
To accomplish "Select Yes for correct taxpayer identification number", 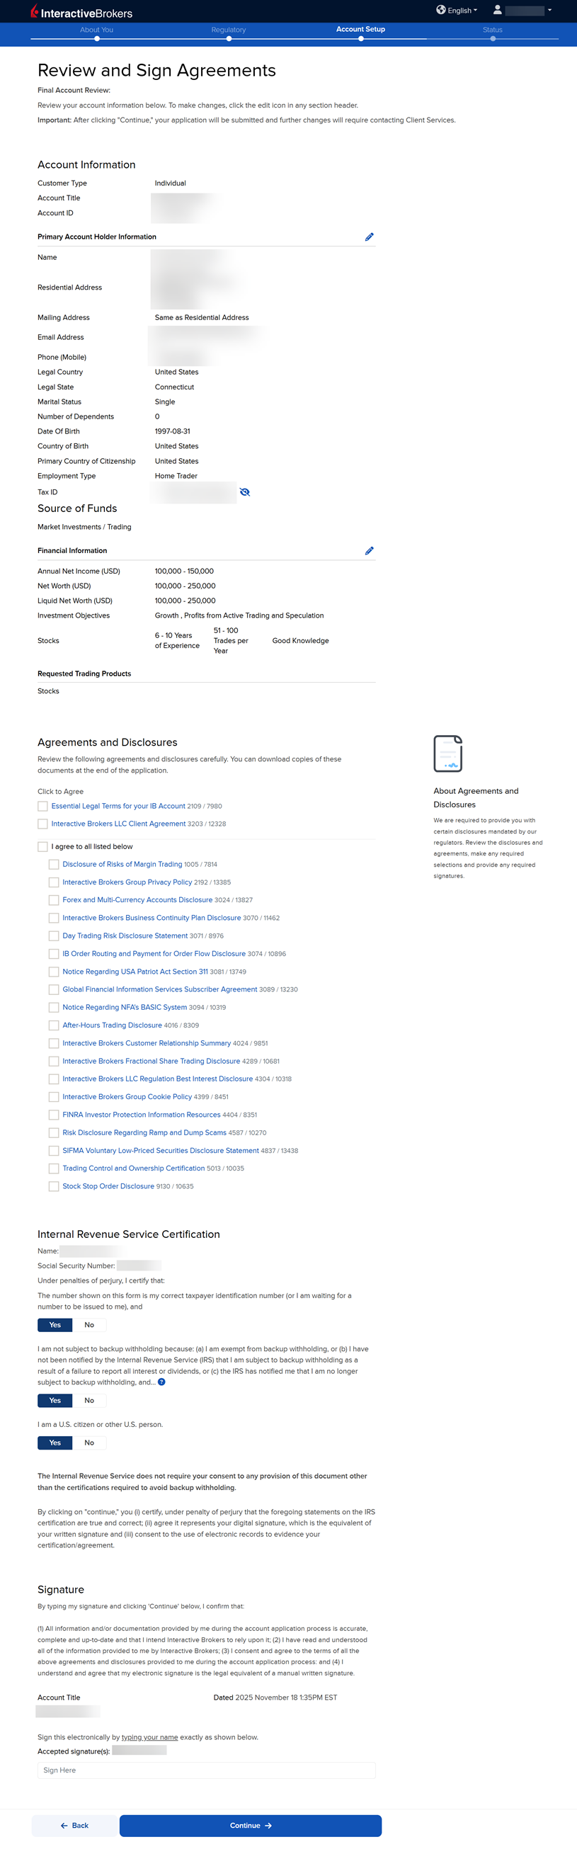I will [x=55, y=1325].
